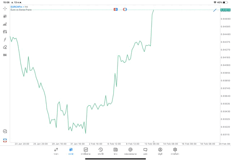Open the function indicator icon
The image size is (231, 161).
[5, 40]
